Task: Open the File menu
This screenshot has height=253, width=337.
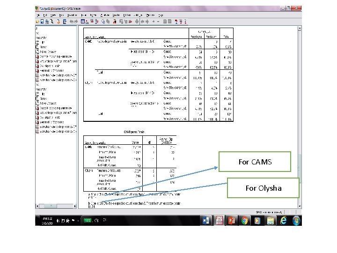Action: pyautogui.click(x=38, y=15)
